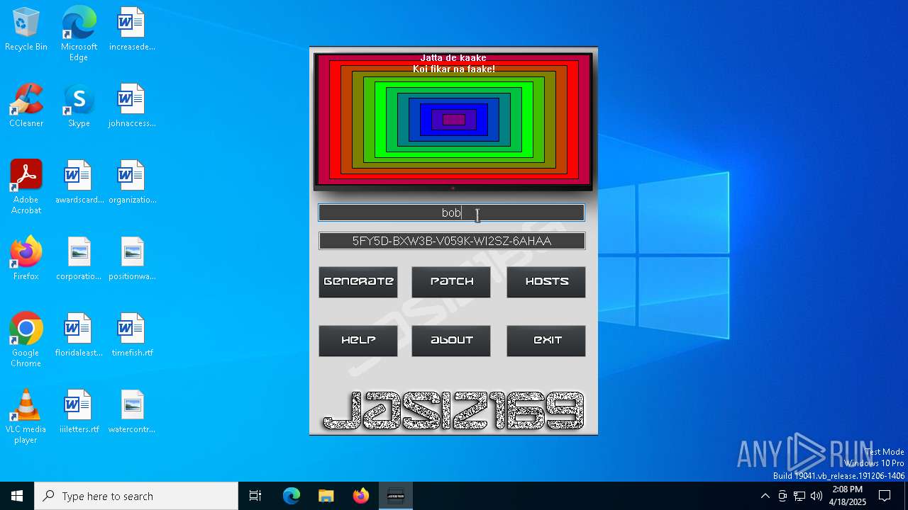Launch Edge from the taskbar
Viewport: 908px width, 510px height.
[x=292, y=496]
